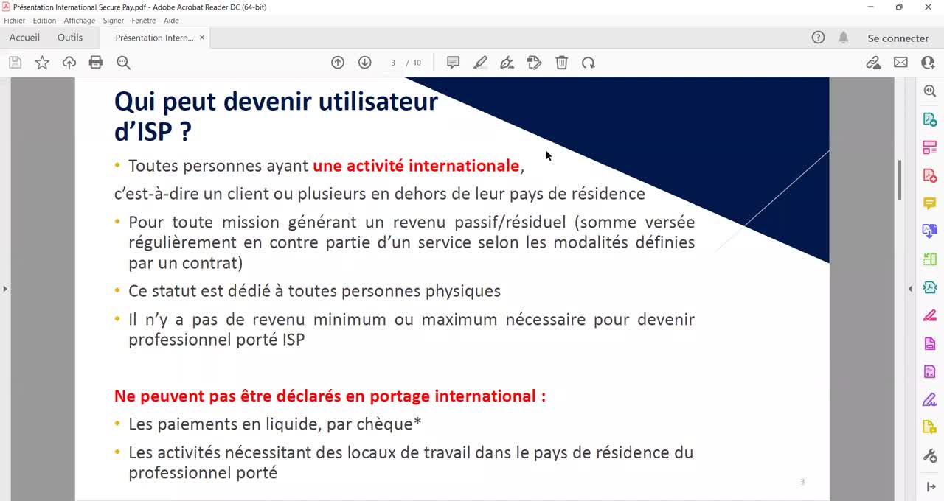The image size is (944, 501).
Task: Open the find text magnifier
Action: (123, 63)
